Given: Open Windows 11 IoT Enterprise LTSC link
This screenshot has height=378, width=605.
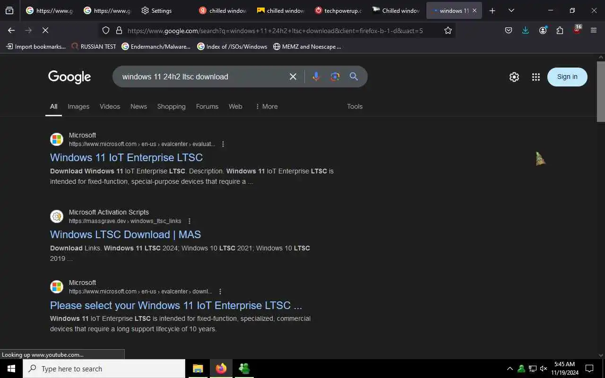Looking at the screenshot, I should pyautogui.click(x=126, y=157).
